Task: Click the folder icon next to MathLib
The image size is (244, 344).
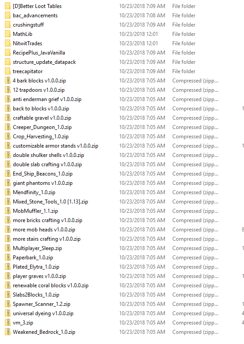Action: [x=8, y=34]
